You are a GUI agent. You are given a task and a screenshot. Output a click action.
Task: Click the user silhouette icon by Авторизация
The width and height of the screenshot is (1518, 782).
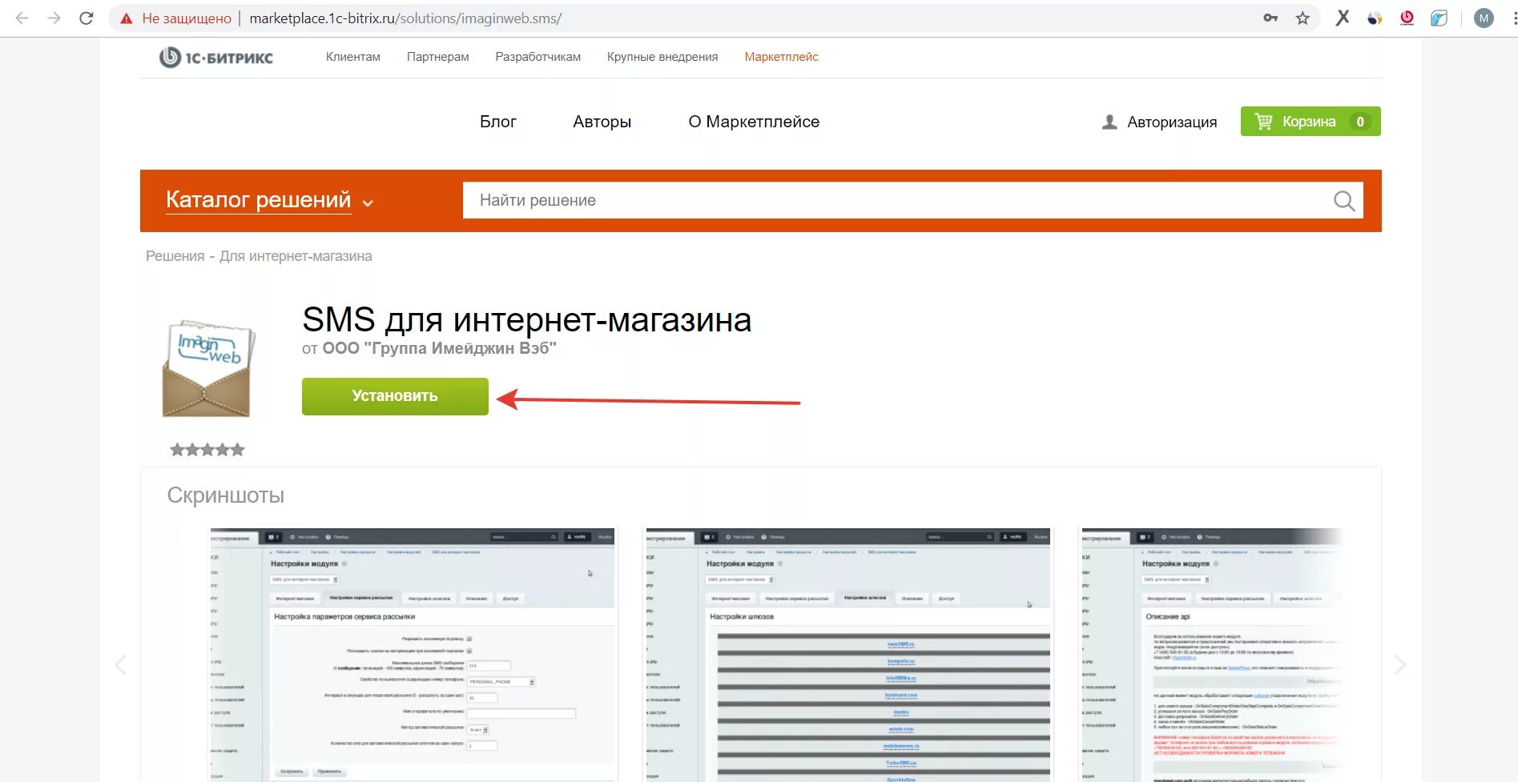pyautogui.click(x=1109, y=122)
